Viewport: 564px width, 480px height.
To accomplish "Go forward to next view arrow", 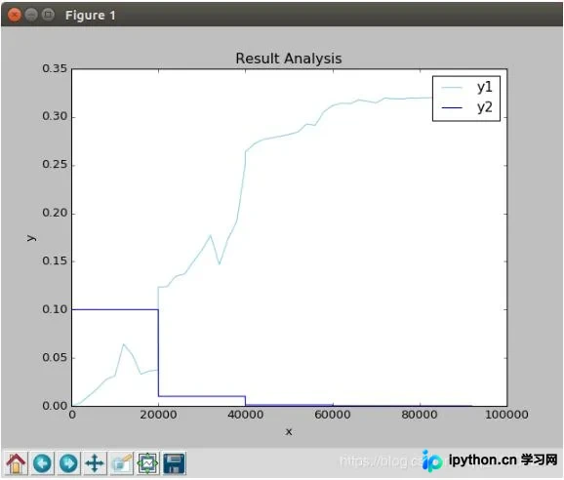I will tap(68, 463).
